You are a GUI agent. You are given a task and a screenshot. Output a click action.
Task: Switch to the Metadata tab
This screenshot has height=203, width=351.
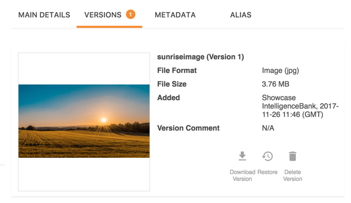[175, 15]
